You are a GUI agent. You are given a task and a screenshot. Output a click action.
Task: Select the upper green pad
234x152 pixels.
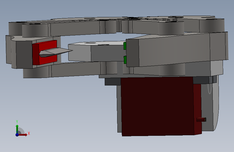pos(125,46)
